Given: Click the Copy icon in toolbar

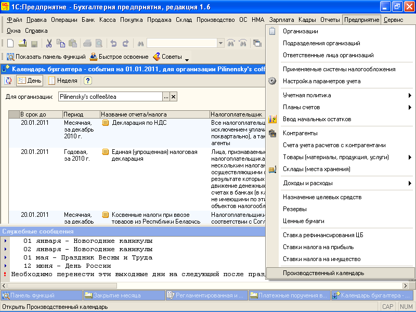Looking at the screenshot, I should point(61,43).
